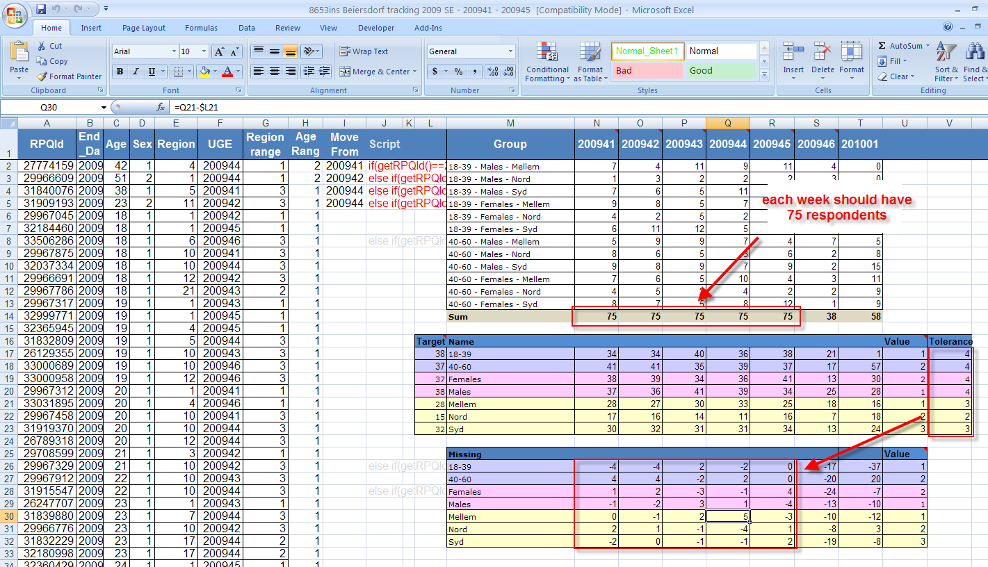Open the General number format dropdown
988x567 pixels.
pyautogui.click(x=511, y=51)
